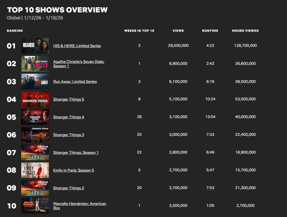Click the 7:33 runtime value
This screenshot has height=217, width=287.
210,134
